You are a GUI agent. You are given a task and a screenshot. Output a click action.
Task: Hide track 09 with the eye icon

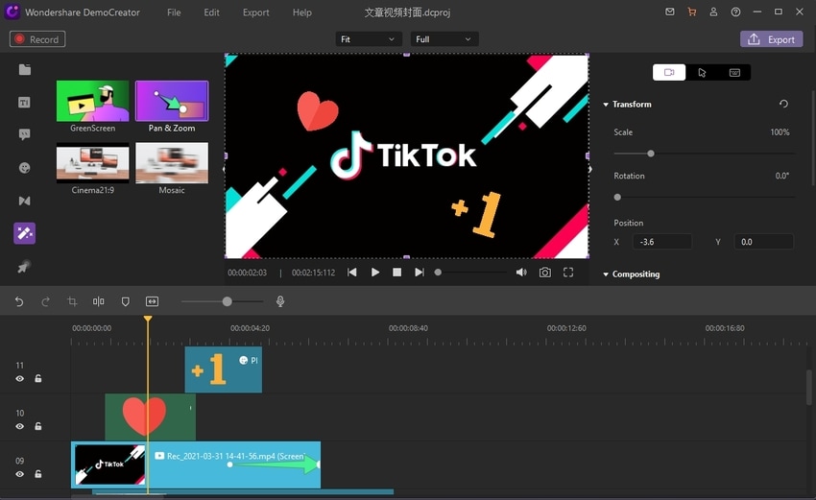[20, 474]
